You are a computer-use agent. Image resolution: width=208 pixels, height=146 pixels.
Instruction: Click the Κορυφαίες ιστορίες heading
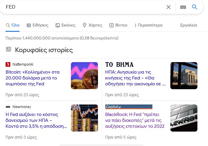(44, 50)
